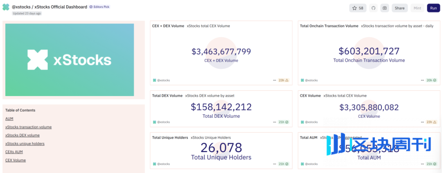Click 'xStocks Unique Holders' query name
The width and height of the screenshot is (442, 173).
tap(211, 137)
